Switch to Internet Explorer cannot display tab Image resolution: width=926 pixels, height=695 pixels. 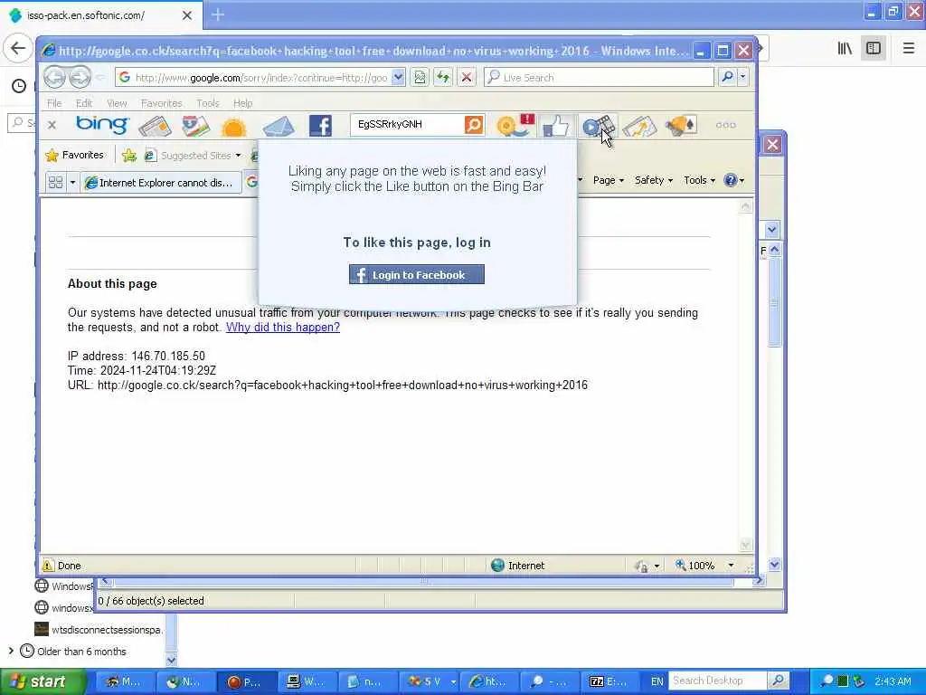tap(161, 183)
